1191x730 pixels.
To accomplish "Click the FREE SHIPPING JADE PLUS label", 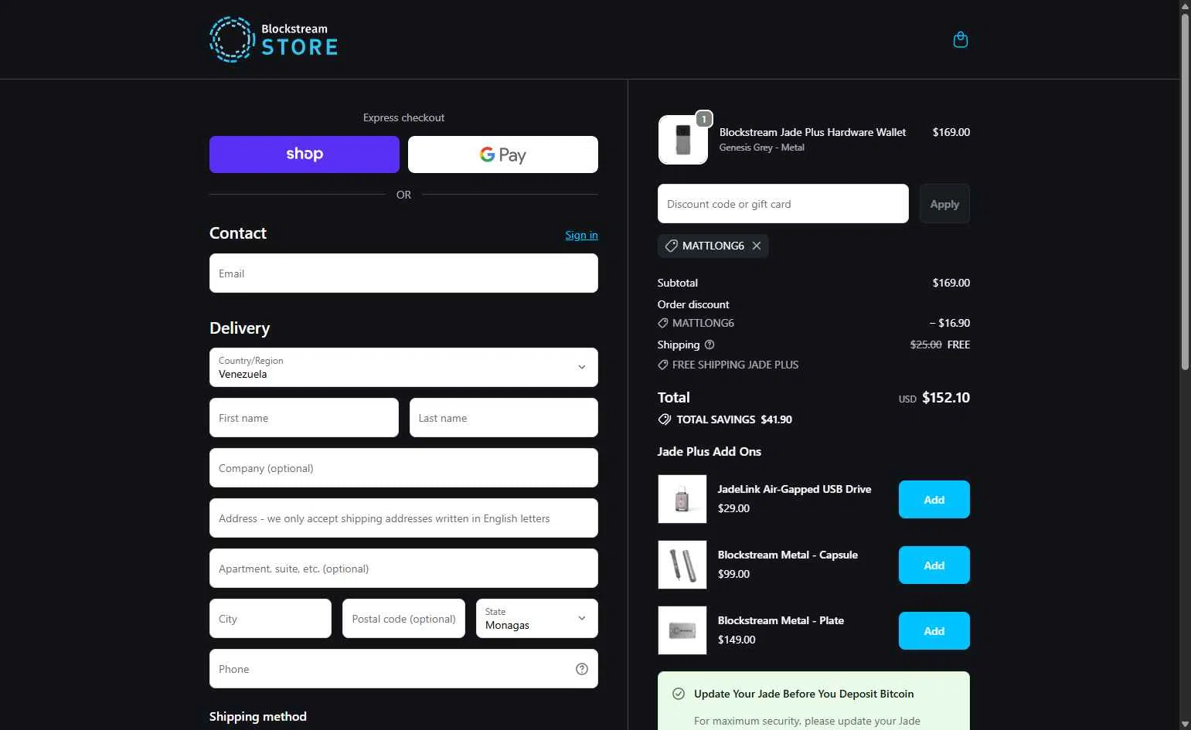I will [x=735, y=365].
